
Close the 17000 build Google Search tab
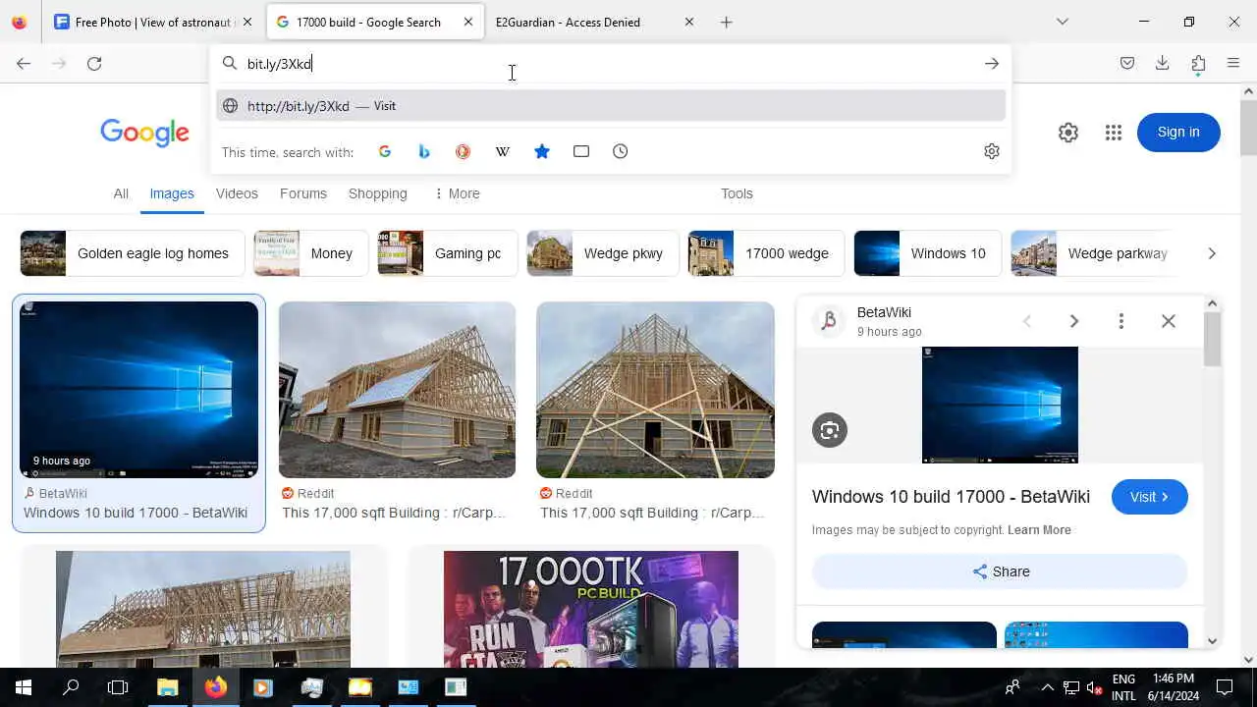click(x=468, y=22)
